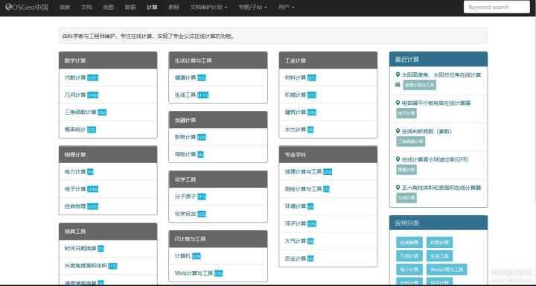Open 水力计算 category
Viewport: 536px width, 286px height.
coord(296,130)
